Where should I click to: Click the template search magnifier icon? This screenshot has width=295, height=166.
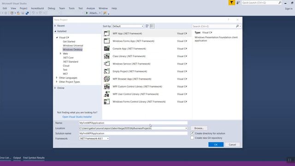(x=237, y=26)
